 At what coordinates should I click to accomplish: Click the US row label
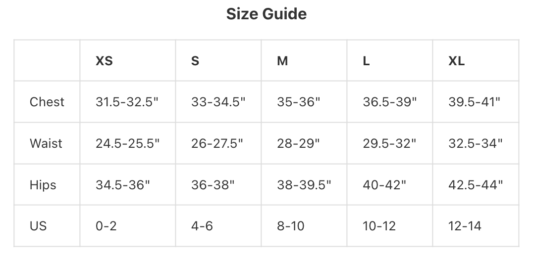click(x=38, y=226)
